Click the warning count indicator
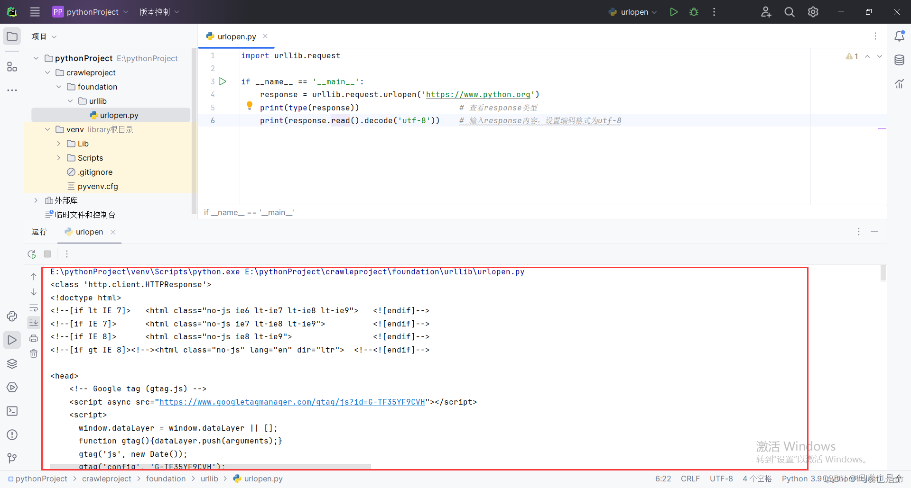Screen dimensions: 911x488 click(852, 56)
